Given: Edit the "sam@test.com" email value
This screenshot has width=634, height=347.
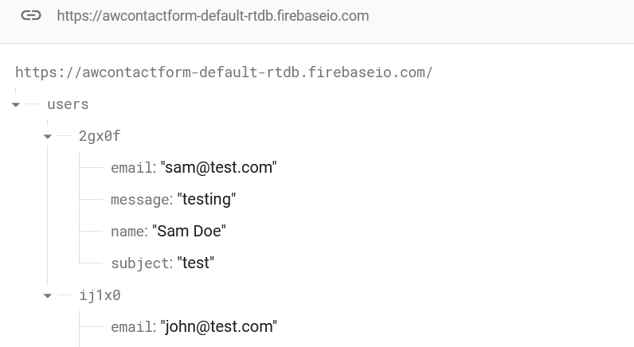Looking at the screenshot, I should (219, 167).
